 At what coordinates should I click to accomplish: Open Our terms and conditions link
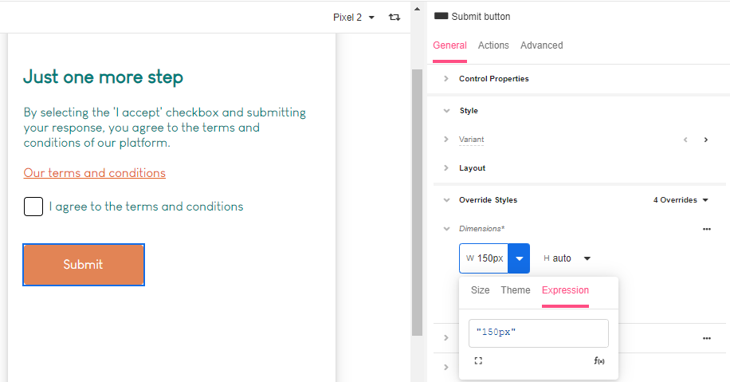tap(95, 173)
